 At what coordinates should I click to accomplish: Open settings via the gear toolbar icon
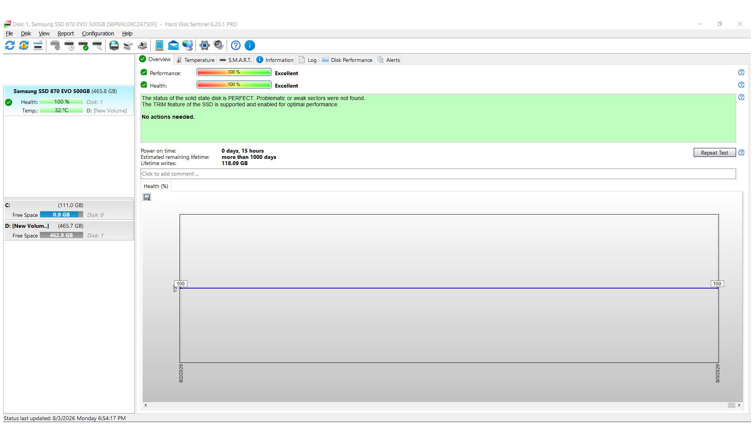204,46
